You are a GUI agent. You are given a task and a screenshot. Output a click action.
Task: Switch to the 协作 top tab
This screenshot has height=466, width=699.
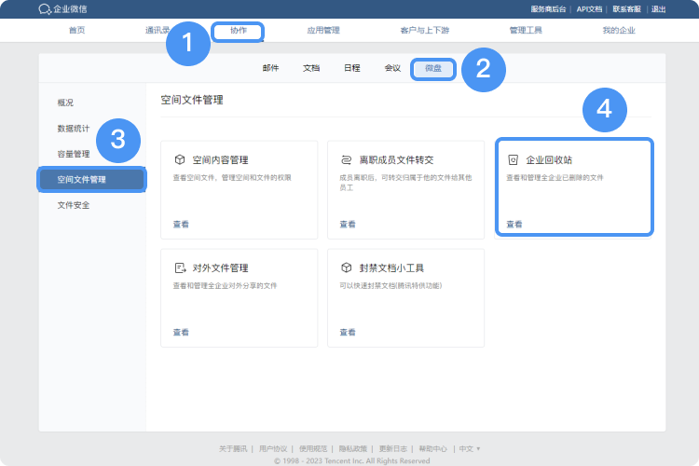click(239, 31)
